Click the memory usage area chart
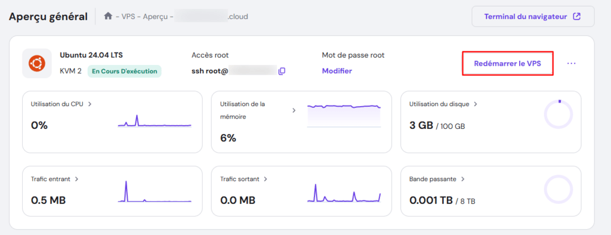 (344, 116)
